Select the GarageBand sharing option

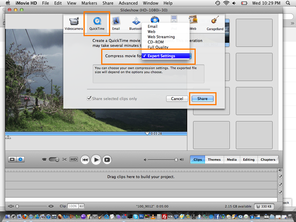(x=215, y=23)
